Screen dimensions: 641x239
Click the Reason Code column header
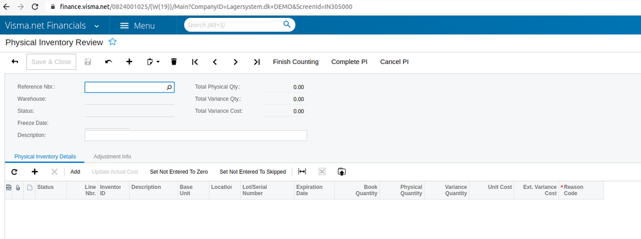581,190
